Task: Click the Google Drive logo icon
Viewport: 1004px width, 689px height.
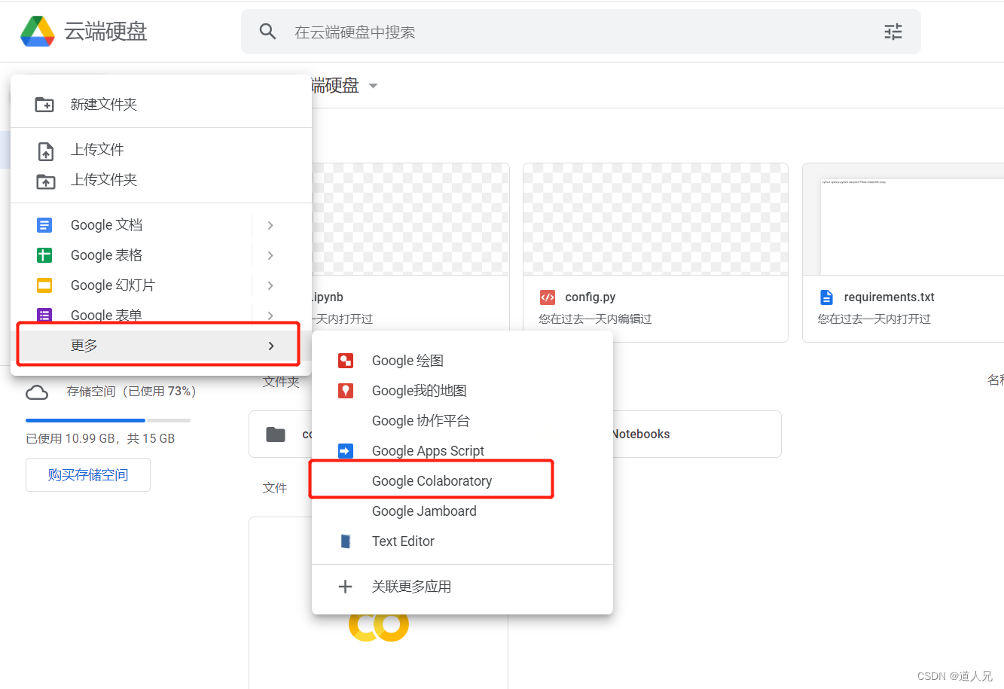Action: (x=37, y=31)
